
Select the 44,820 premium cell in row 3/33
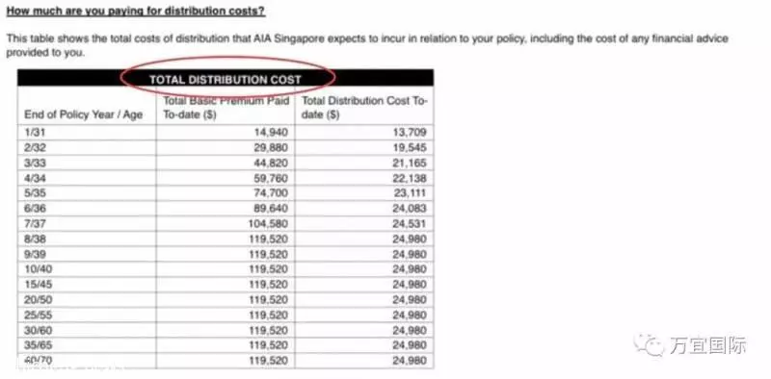(271, 163)
